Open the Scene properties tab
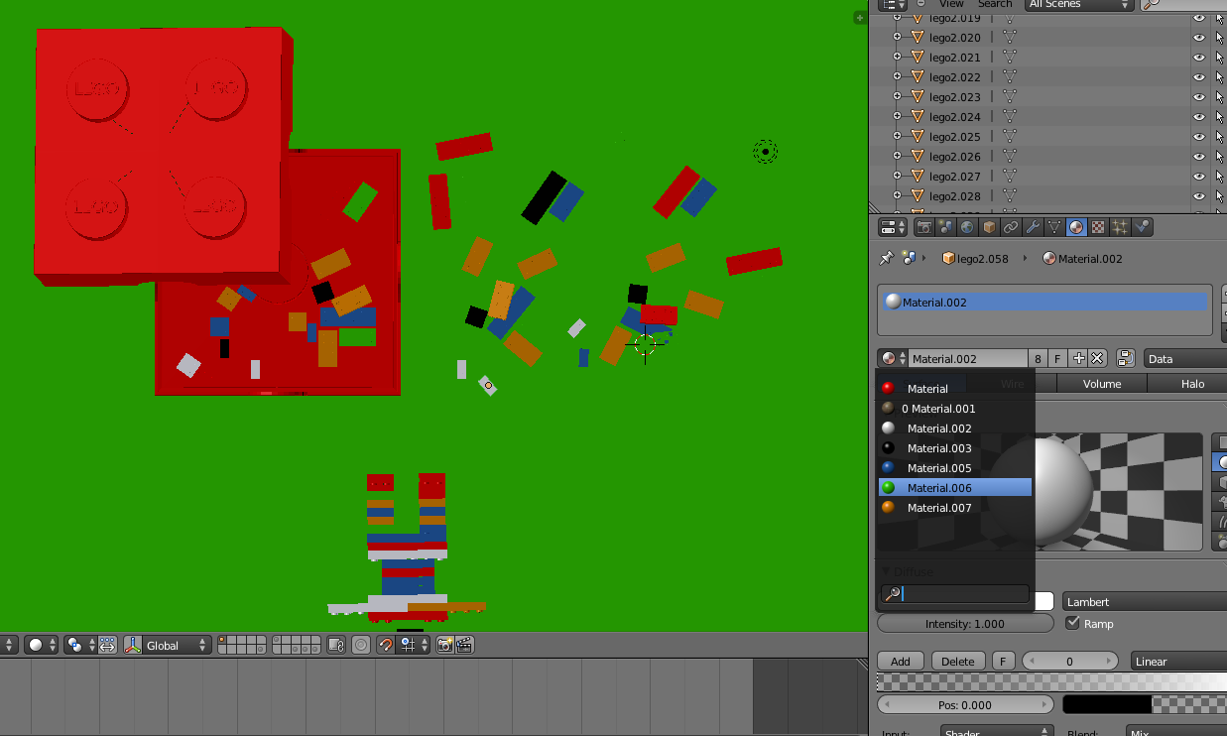 [x=945, y=227]
